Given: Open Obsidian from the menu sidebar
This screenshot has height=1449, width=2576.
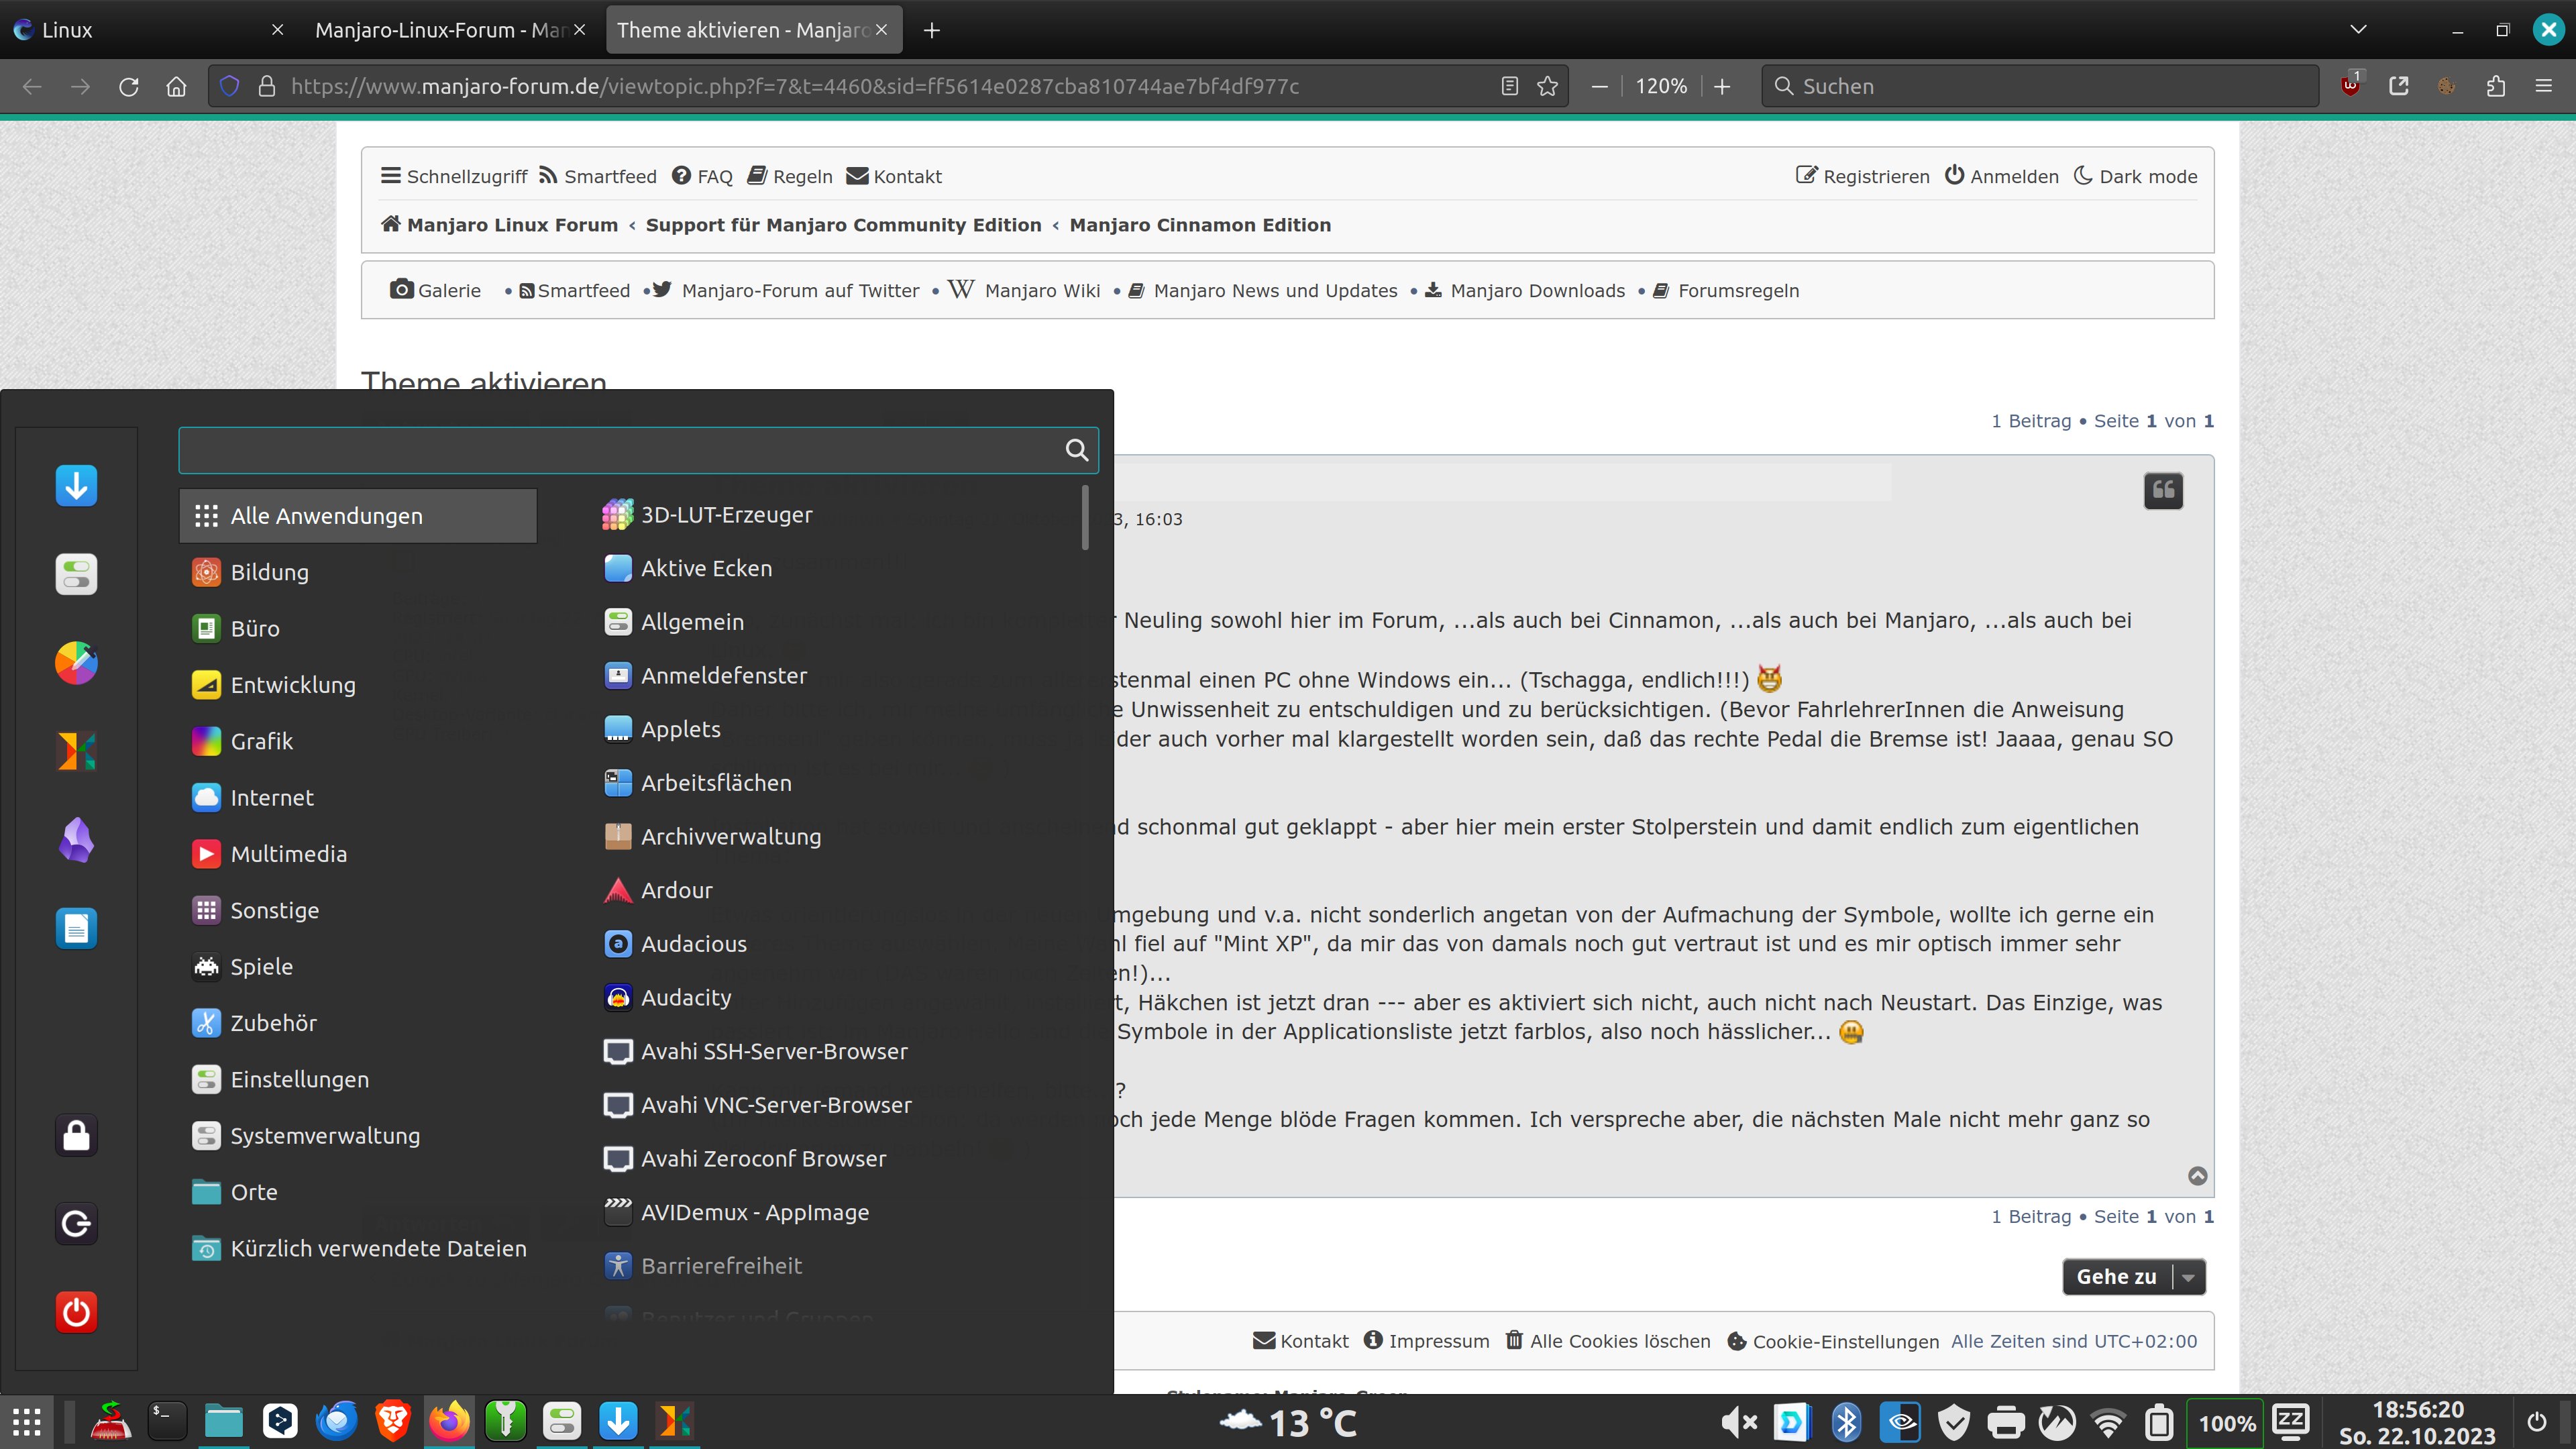Looking at the screenshot, I should tap(76, 839).
